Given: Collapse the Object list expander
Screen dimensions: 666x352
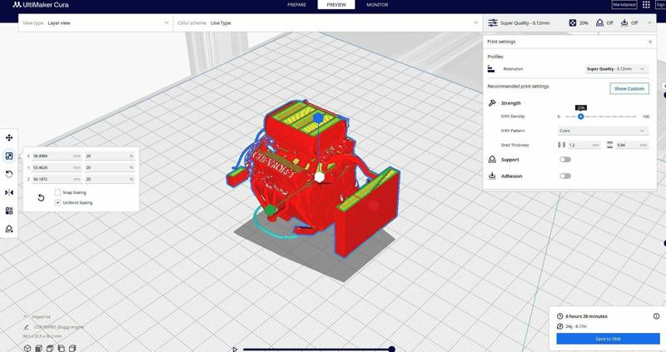Looking at the screenshot, I should [26, 317].
